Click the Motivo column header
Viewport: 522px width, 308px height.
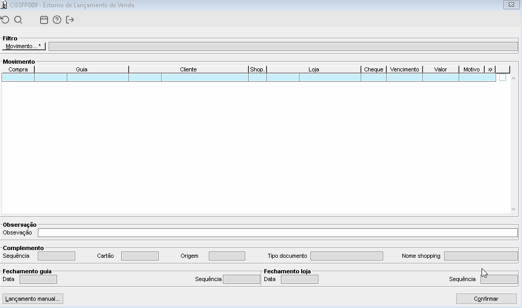click(x=471, y=69)
